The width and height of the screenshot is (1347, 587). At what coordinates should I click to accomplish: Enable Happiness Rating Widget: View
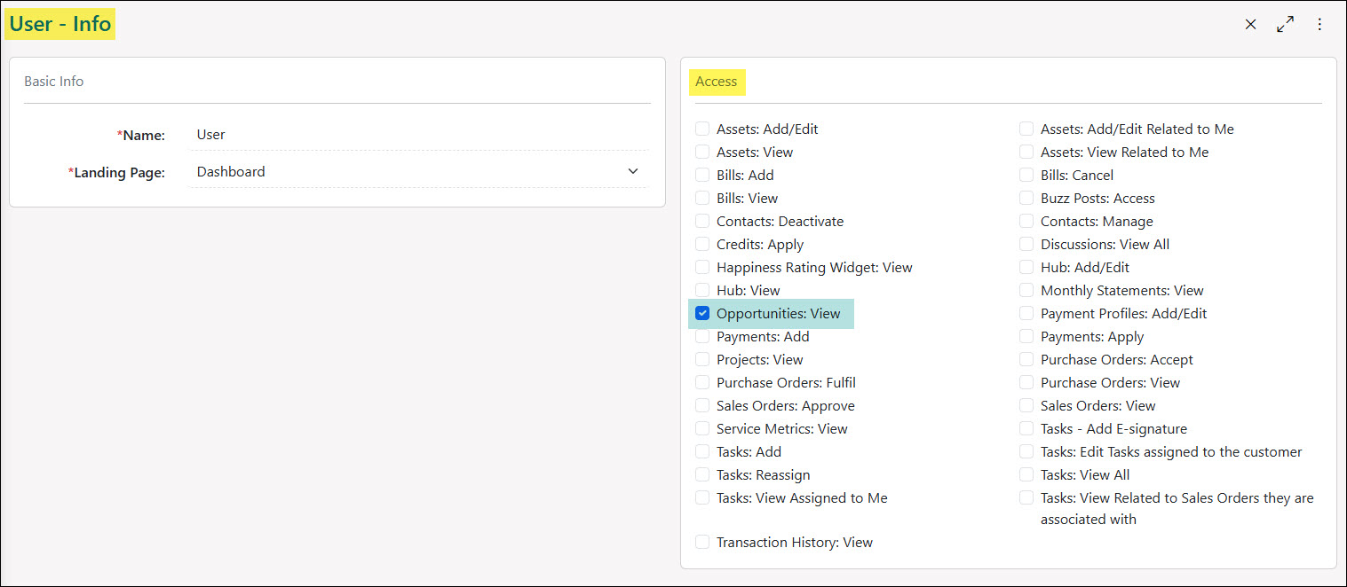(702, 267)
